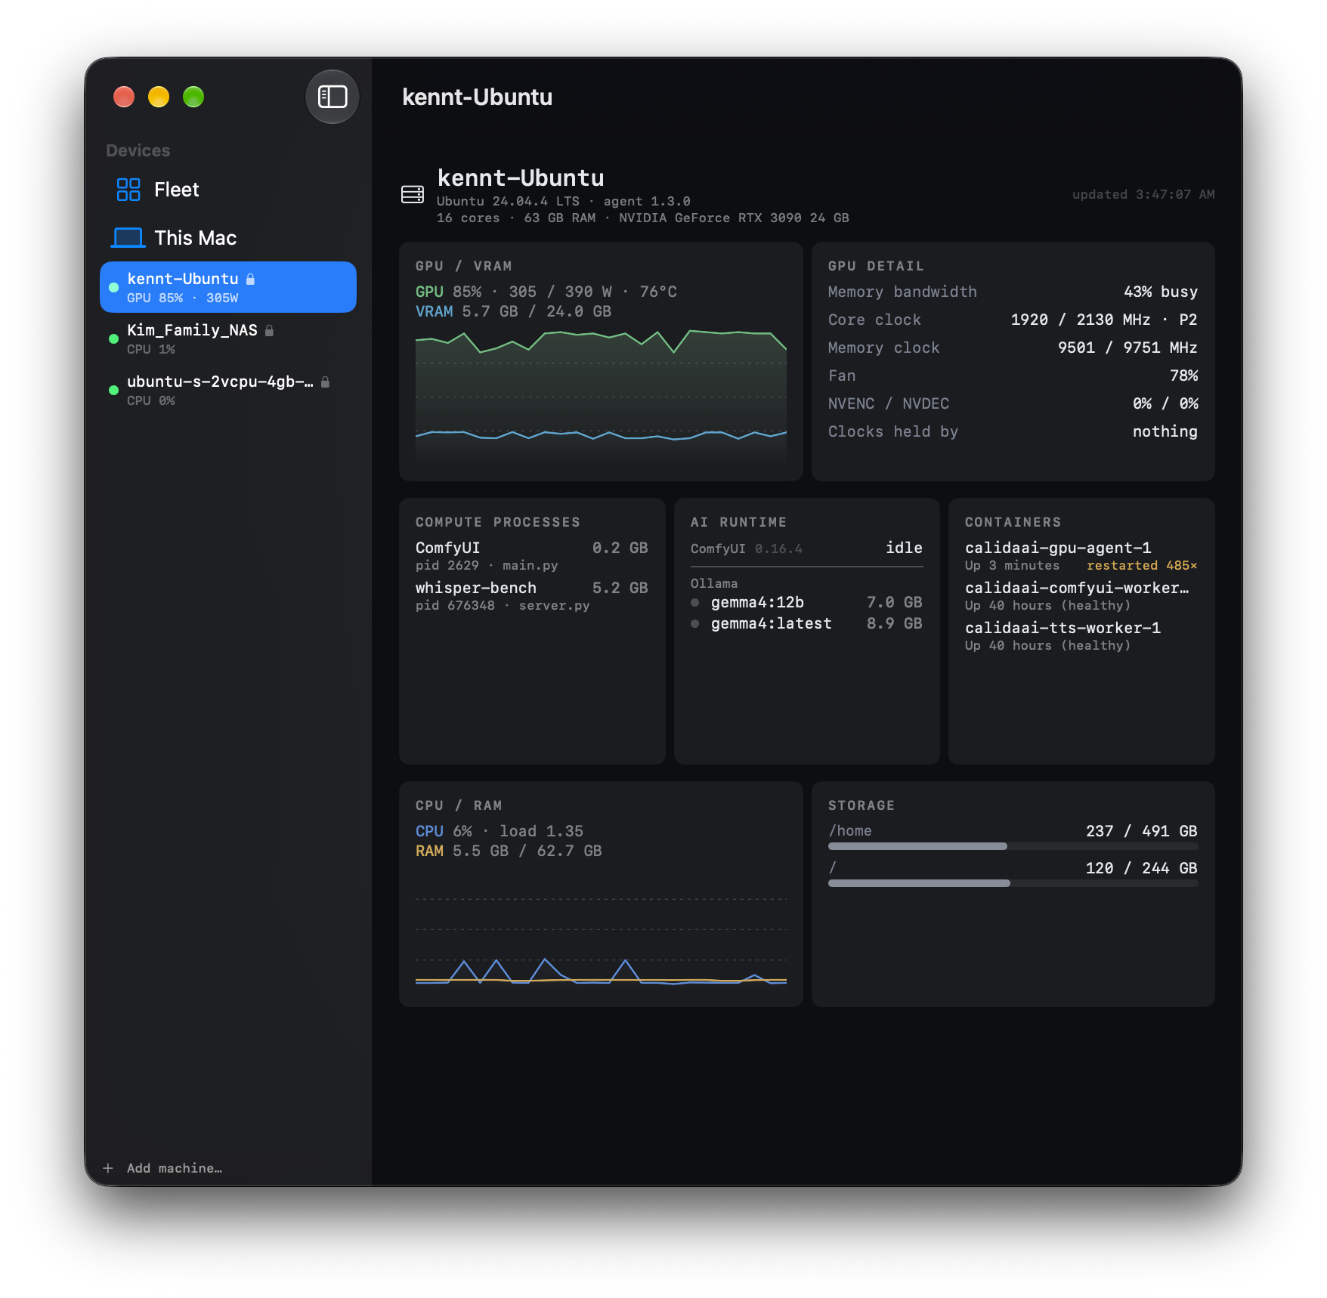Viewport: 1327px width, 1298px height.
Task: Click the GPU / VRAM history graph
Action: 601,397
